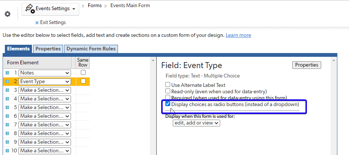
Task: Click the gear settings icon
Action: click(8, 14)
